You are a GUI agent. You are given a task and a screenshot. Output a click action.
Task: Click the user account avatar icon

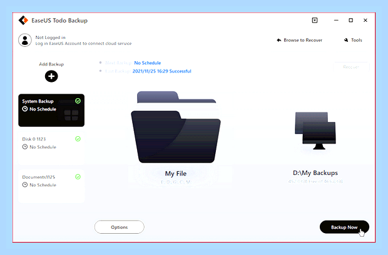[25, 40]
